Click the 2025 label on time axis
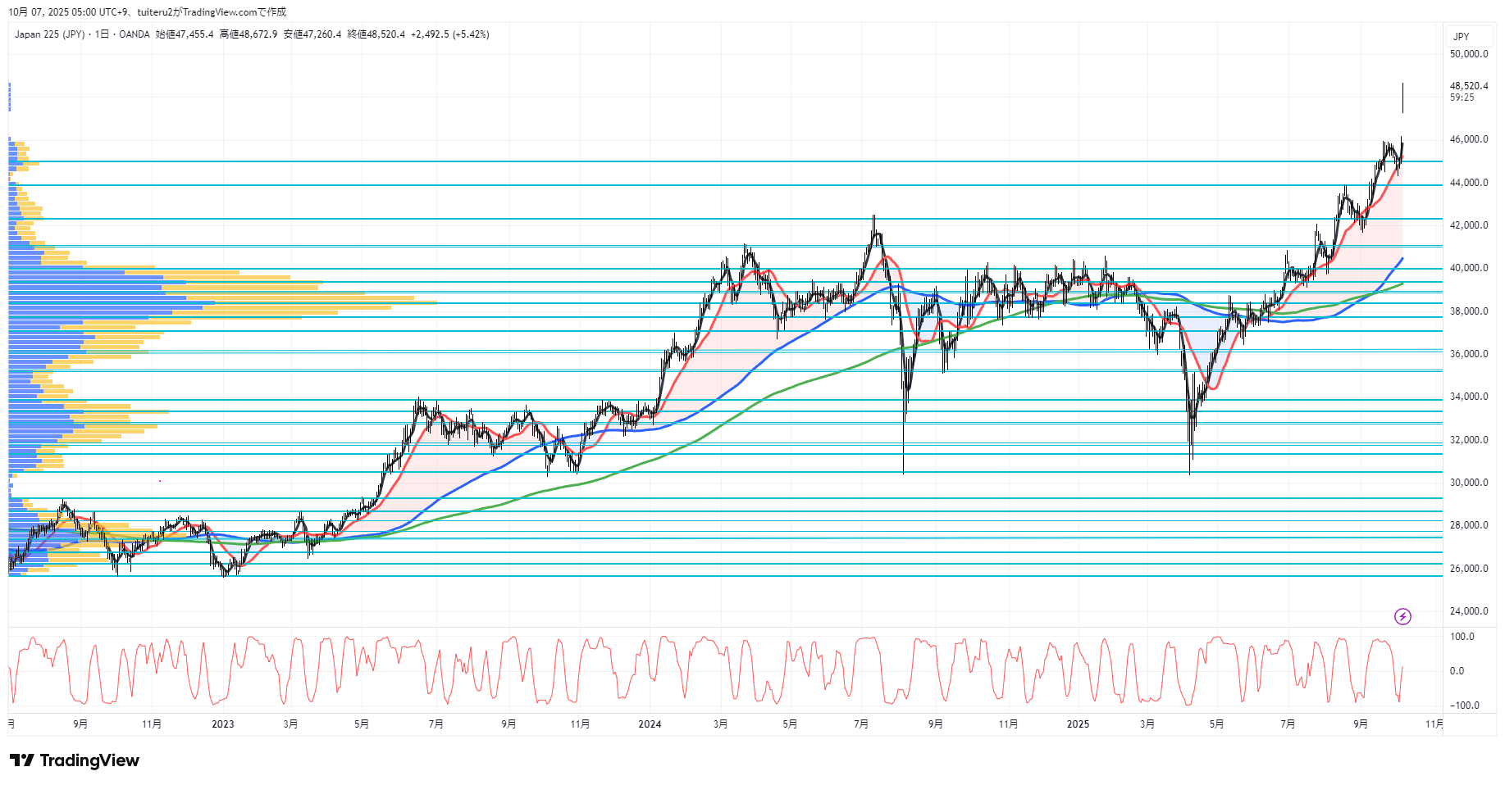Screen dimensions: 1505x785 click(x=1078, y=724)
